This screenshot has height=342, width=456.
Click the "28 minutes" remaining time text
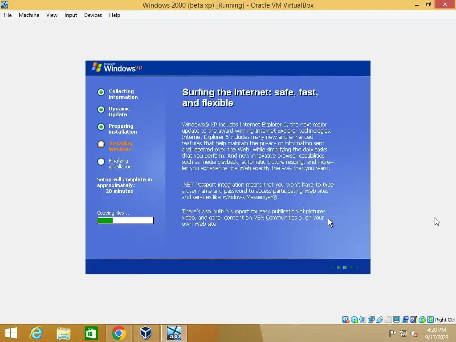119,191
